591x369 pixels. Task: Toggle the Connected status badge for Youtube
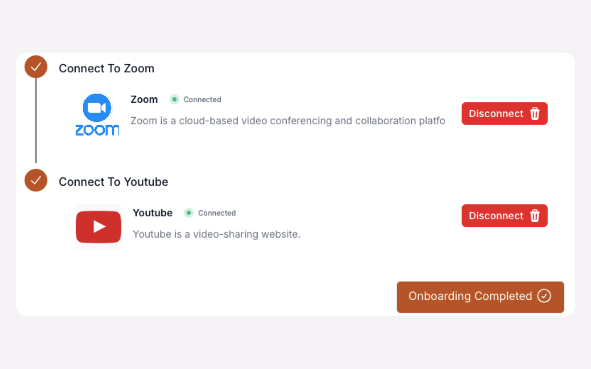(x=209, y=213)
